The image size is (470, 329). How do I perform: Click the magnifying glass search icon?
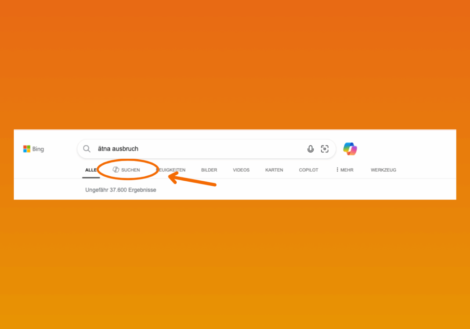pyautogui.click(x=87, y=149)
